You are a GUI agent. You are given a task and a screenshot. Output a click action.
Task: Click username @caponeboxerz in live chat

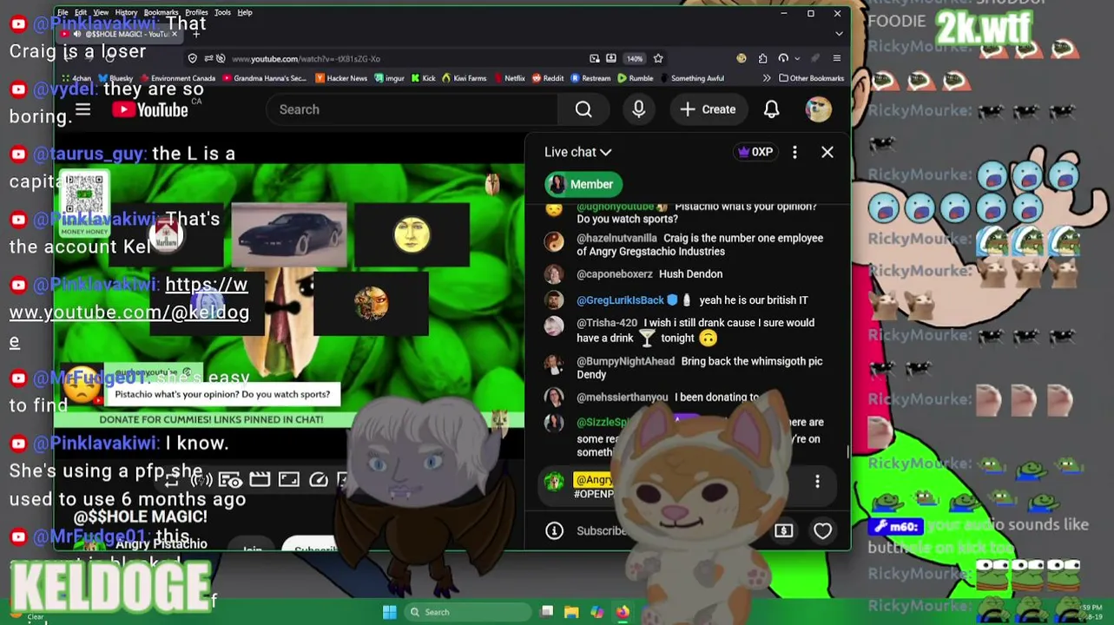pos(615,274)
